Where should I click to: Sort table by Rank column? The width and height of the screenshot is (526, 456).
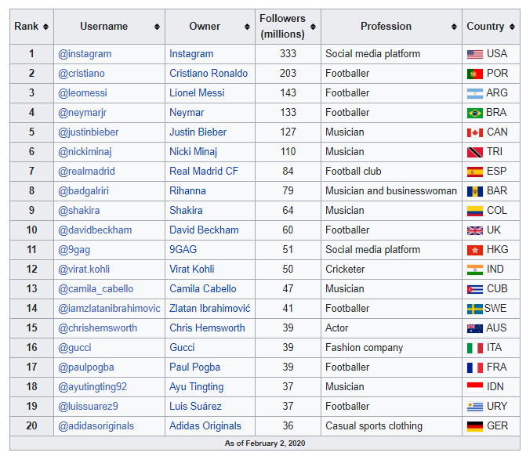tap(46, 27)
